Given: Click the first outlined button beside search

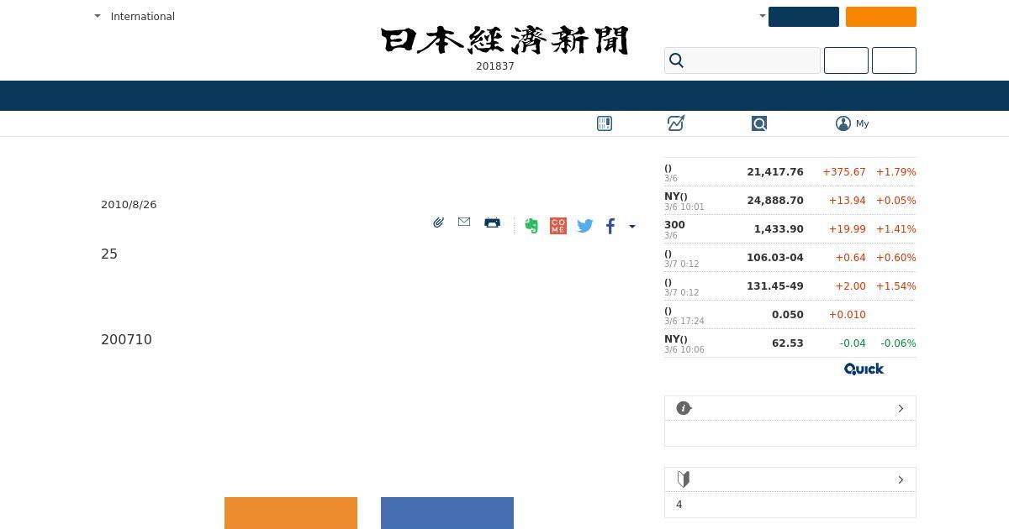Looking at the screenshot, I should (846, 60).
